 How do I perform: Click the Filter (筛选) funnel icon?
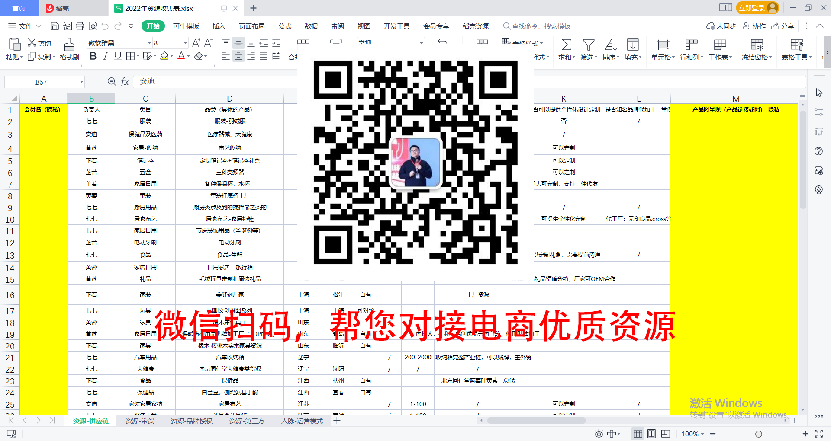tap(588, 45)
